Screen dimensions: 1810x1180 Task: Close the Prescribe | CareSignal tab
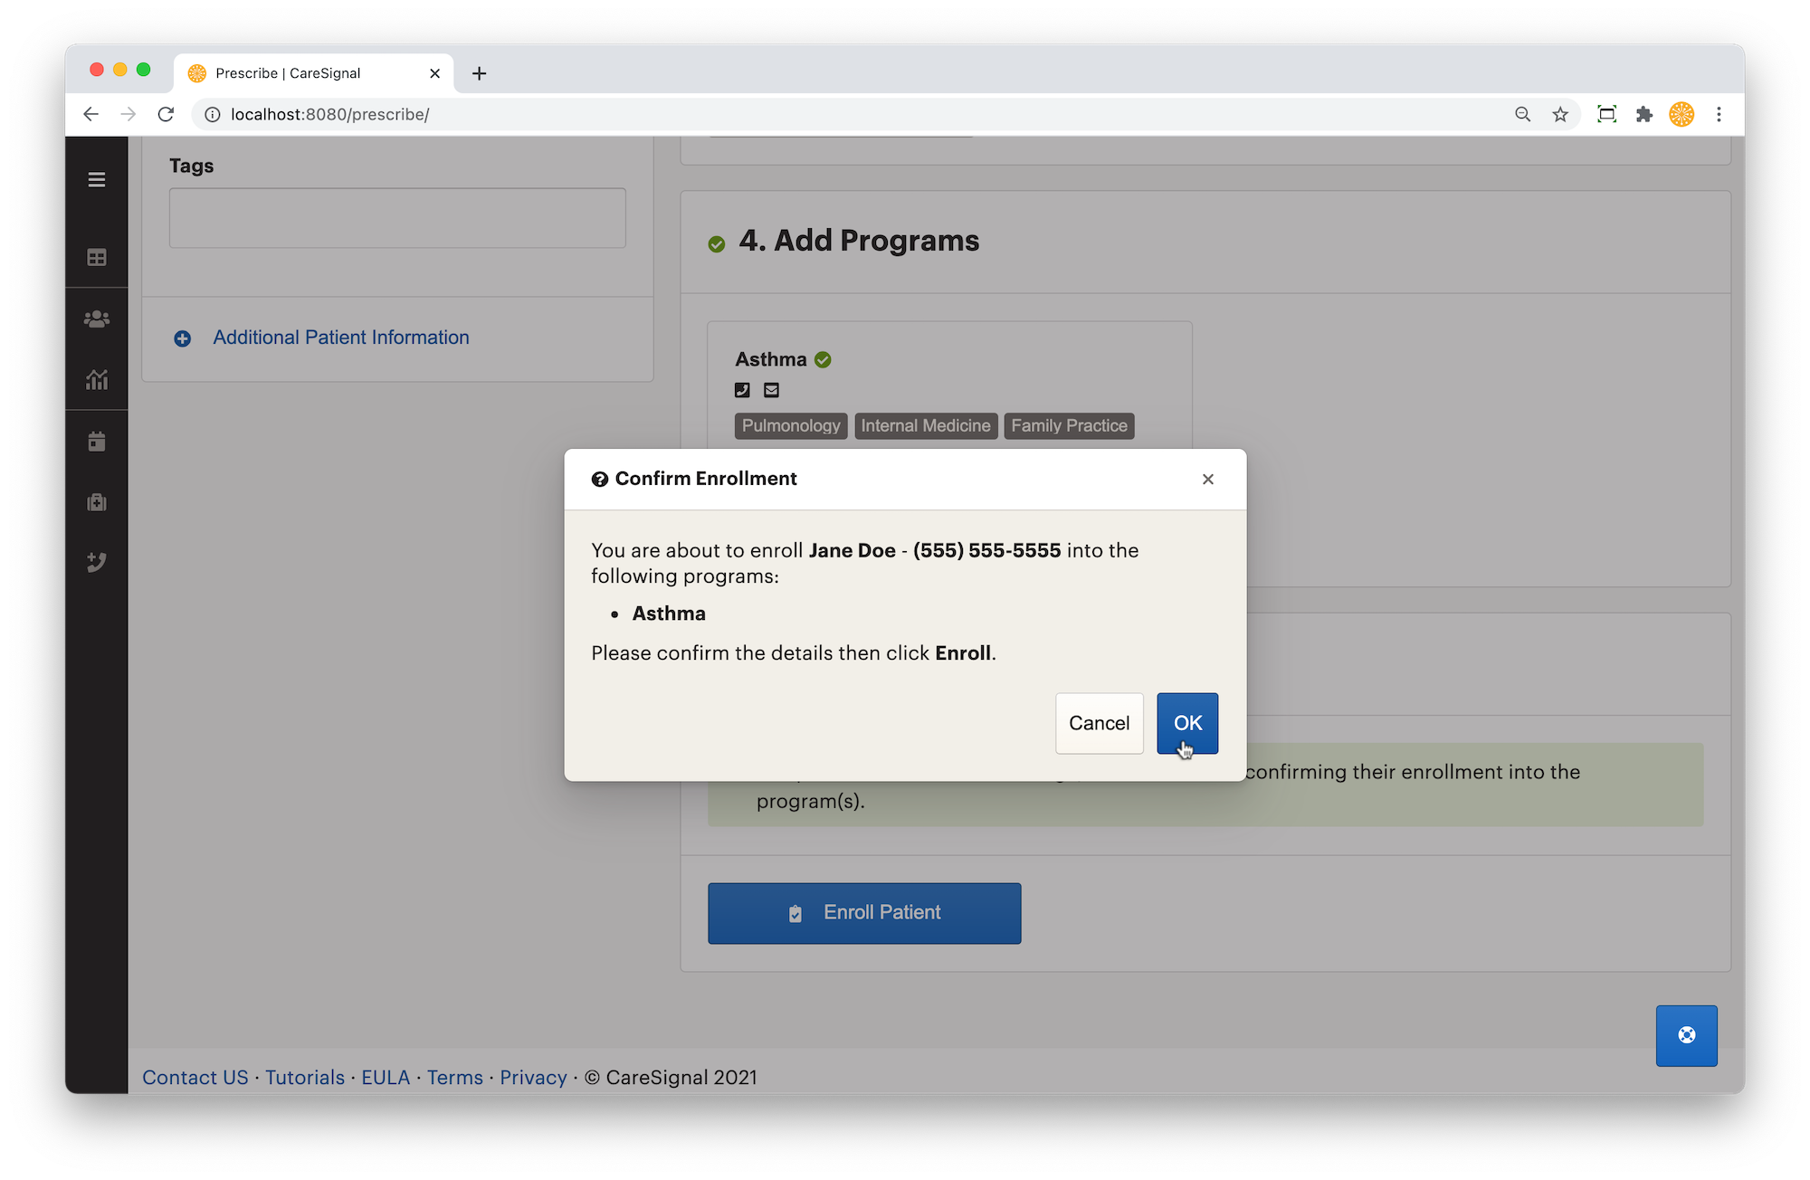(x=434, y=73)
